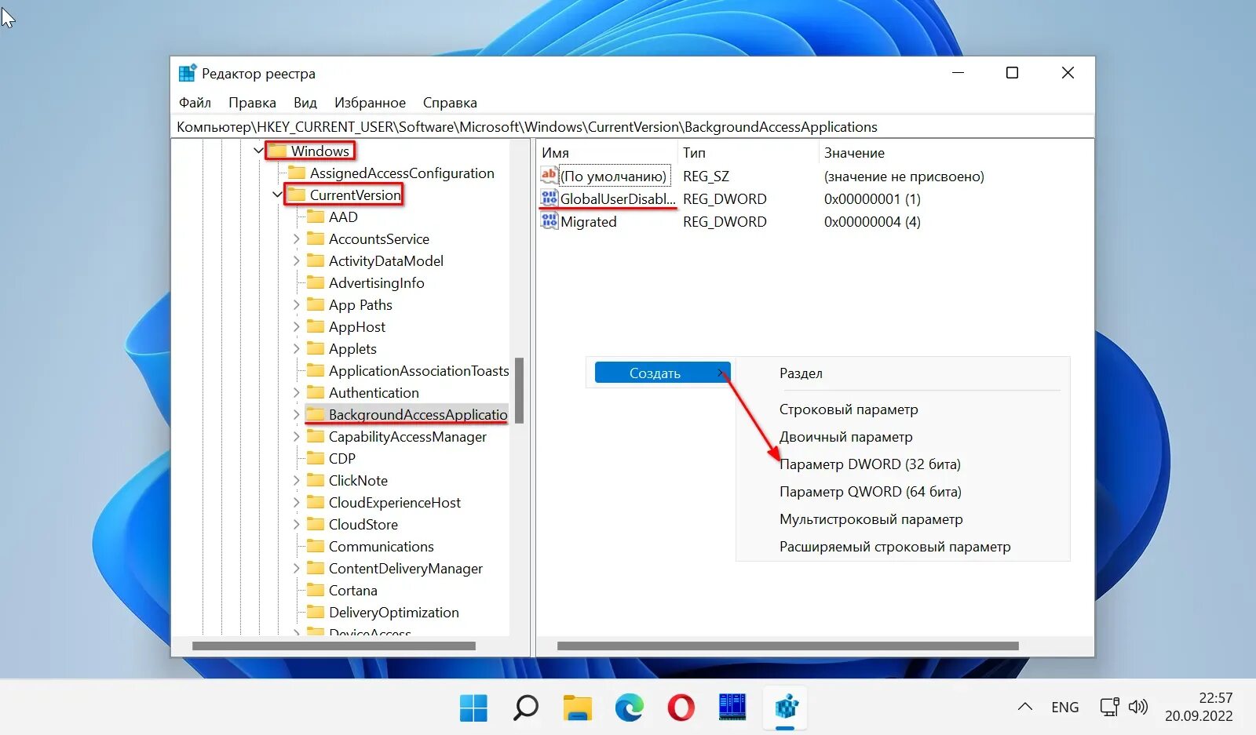This screenshot has width=1256, height=735.
Task: Collapse the CurrentVersion key node
Action: click(277, 194)
